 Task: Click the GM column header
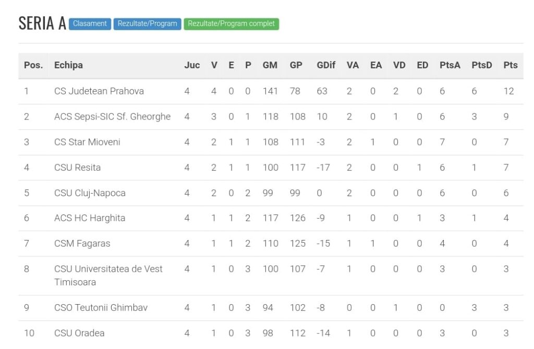tap(270, 65)
